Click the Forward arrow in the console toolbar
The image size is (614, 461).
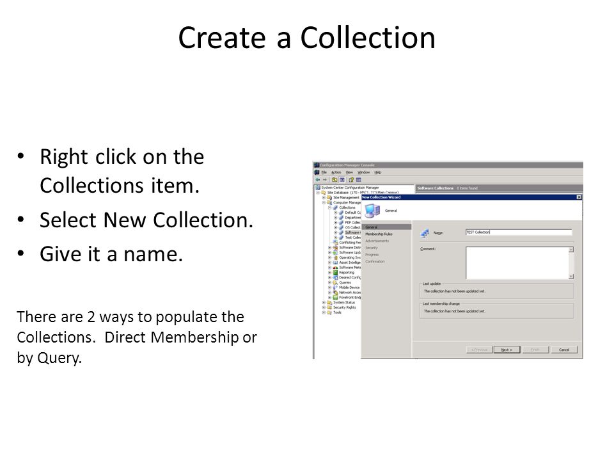[x=325, y=180]
